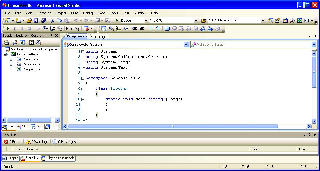Open the Any CPU platform dropdown
The width and height of the screenshot is (320, 171).
tap(196, 21)
